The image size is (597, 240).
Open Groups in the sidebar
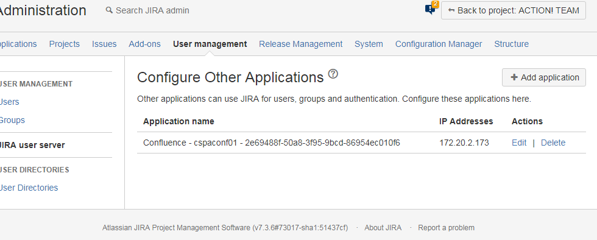12,120
